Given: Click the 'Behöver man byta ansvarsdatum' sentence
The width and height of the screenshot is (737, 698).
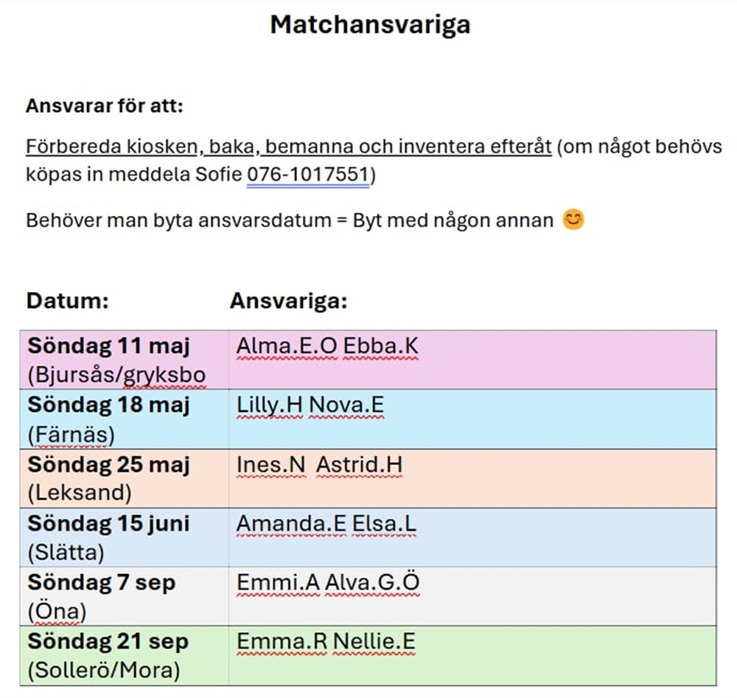Looking at the screenshot, I should [290, 220].
